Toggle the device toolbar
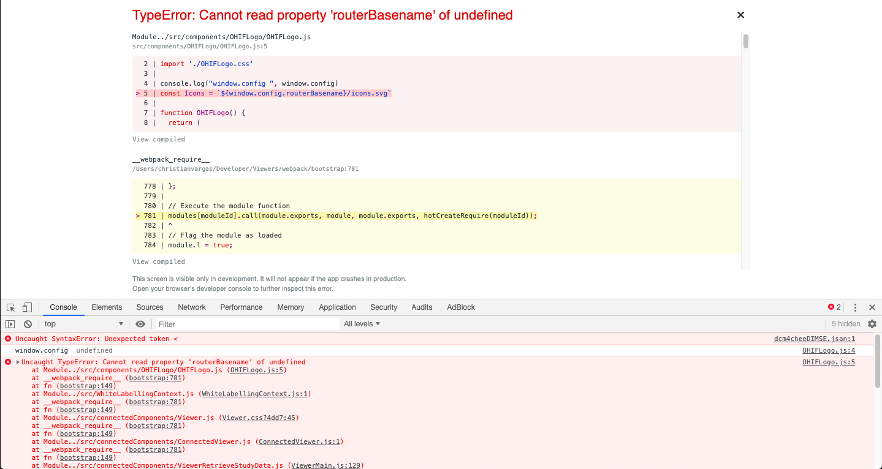Viewport: 882px width, 469px height. click(25, 307)
